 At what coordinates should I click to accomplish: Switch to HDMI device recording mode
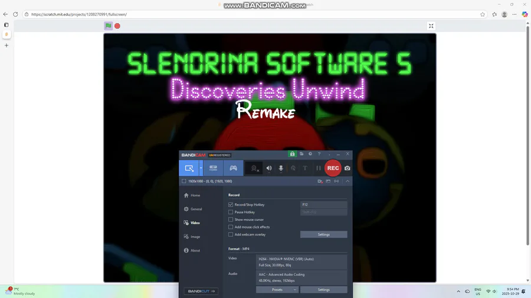click(213, 168)
